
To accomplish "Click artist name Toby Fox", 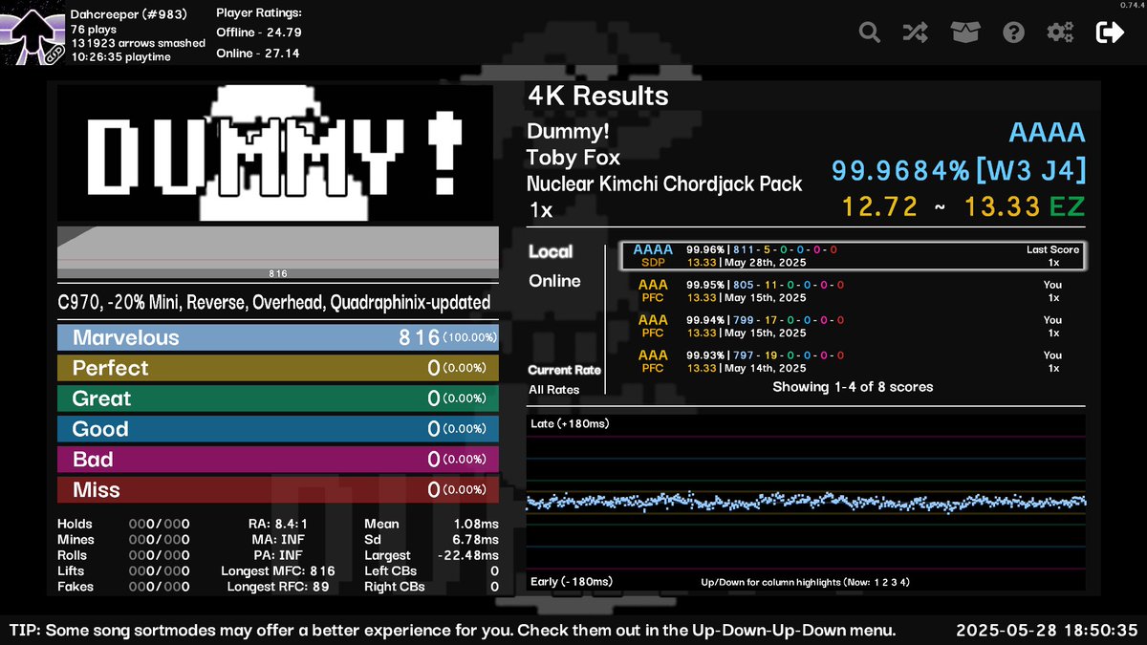I will 573,158.
